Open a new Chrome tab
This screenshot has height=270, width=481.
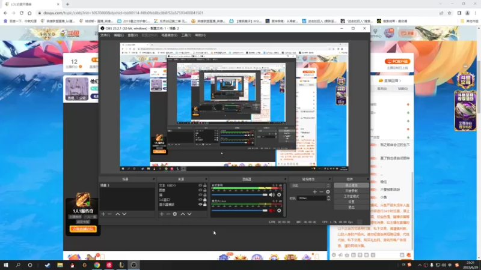(x=67, y=4)
